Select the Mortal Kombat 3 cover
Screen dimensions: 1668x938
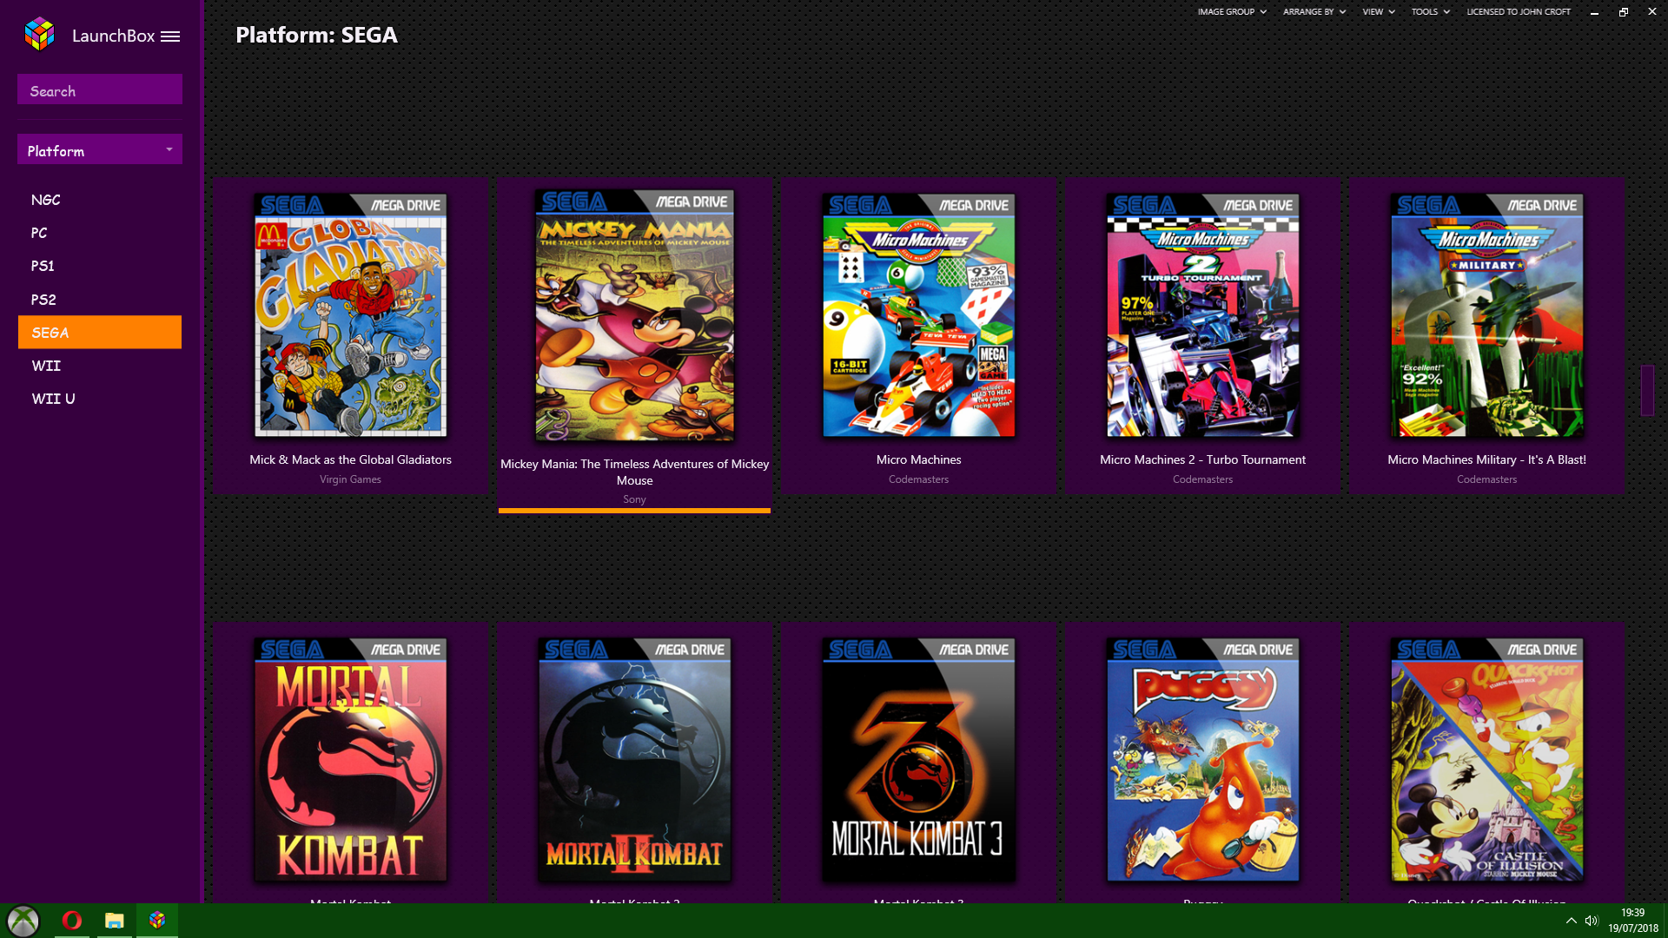point(918,759)
